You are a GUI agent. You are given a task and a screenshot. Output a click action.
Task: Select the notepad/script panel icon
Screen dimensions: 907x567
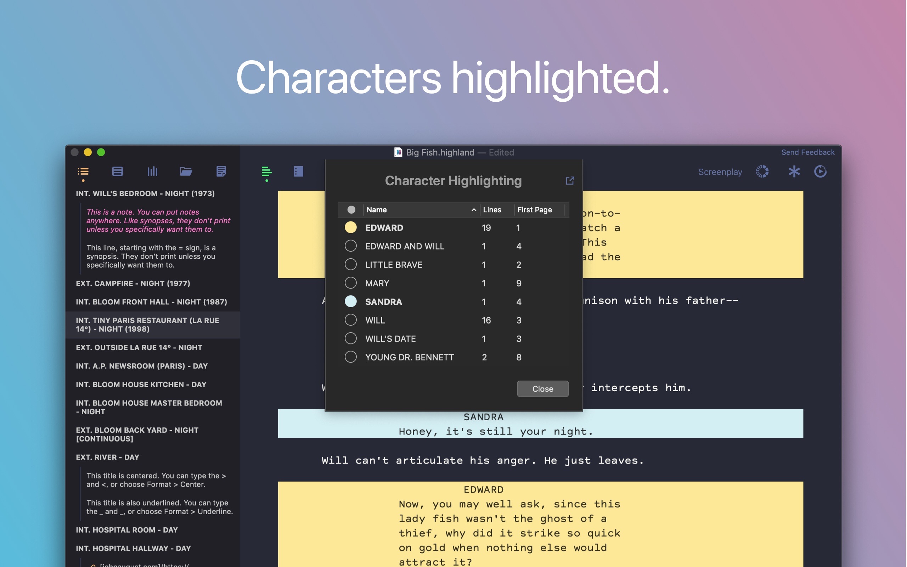(222, 172)
